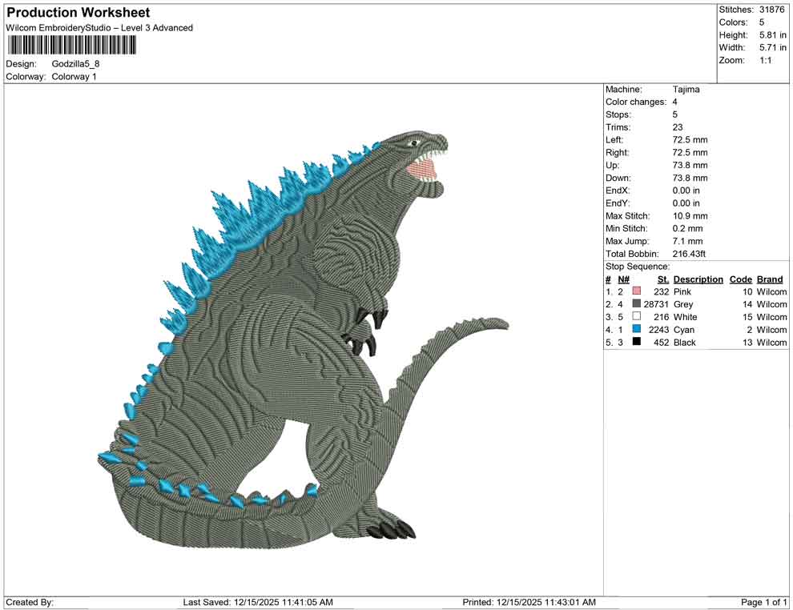793x610 pixels.
Task: Click the Pink color swatch in Stop Sequence
Action: 637,291
